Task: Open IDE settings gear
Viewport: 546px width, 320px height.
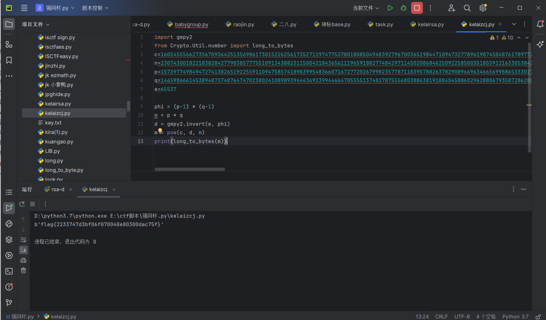Action: 483,8
